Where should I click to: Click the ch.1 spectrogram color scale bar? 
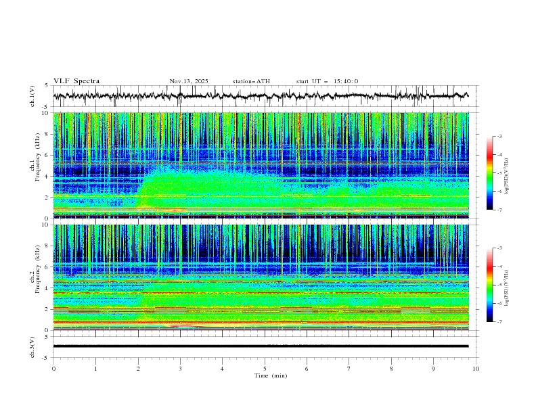click(489, 172)
